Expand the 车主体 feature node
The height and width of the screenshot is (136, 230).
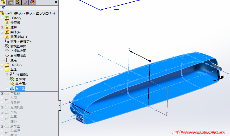coord(7,89)
